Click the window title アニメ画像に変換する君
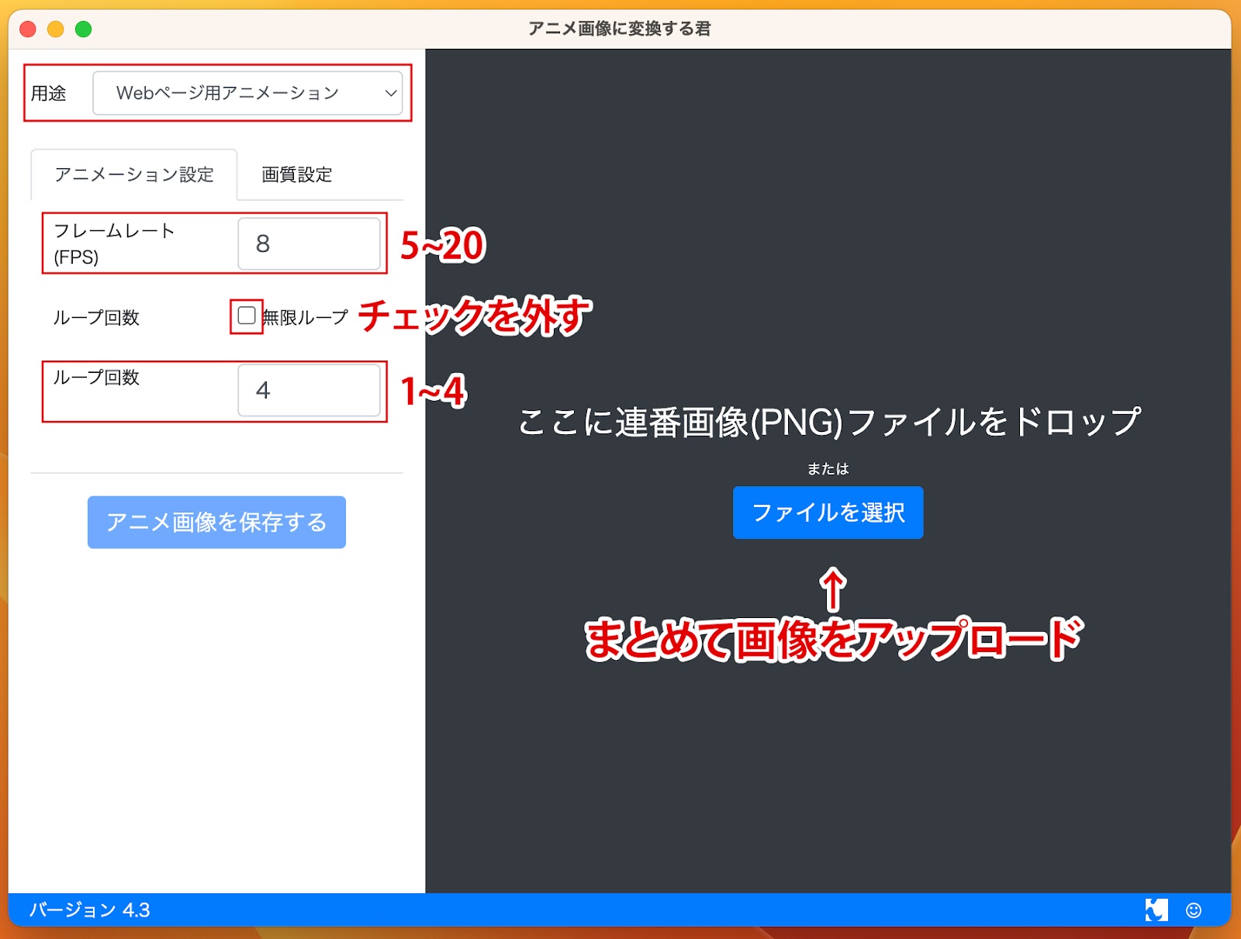The width and height of the screenshot is (1241, 939). point(619,29)
